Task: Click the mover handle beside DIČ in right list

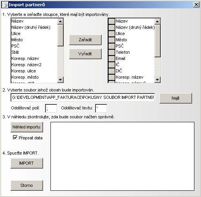Action: point(112,71)
